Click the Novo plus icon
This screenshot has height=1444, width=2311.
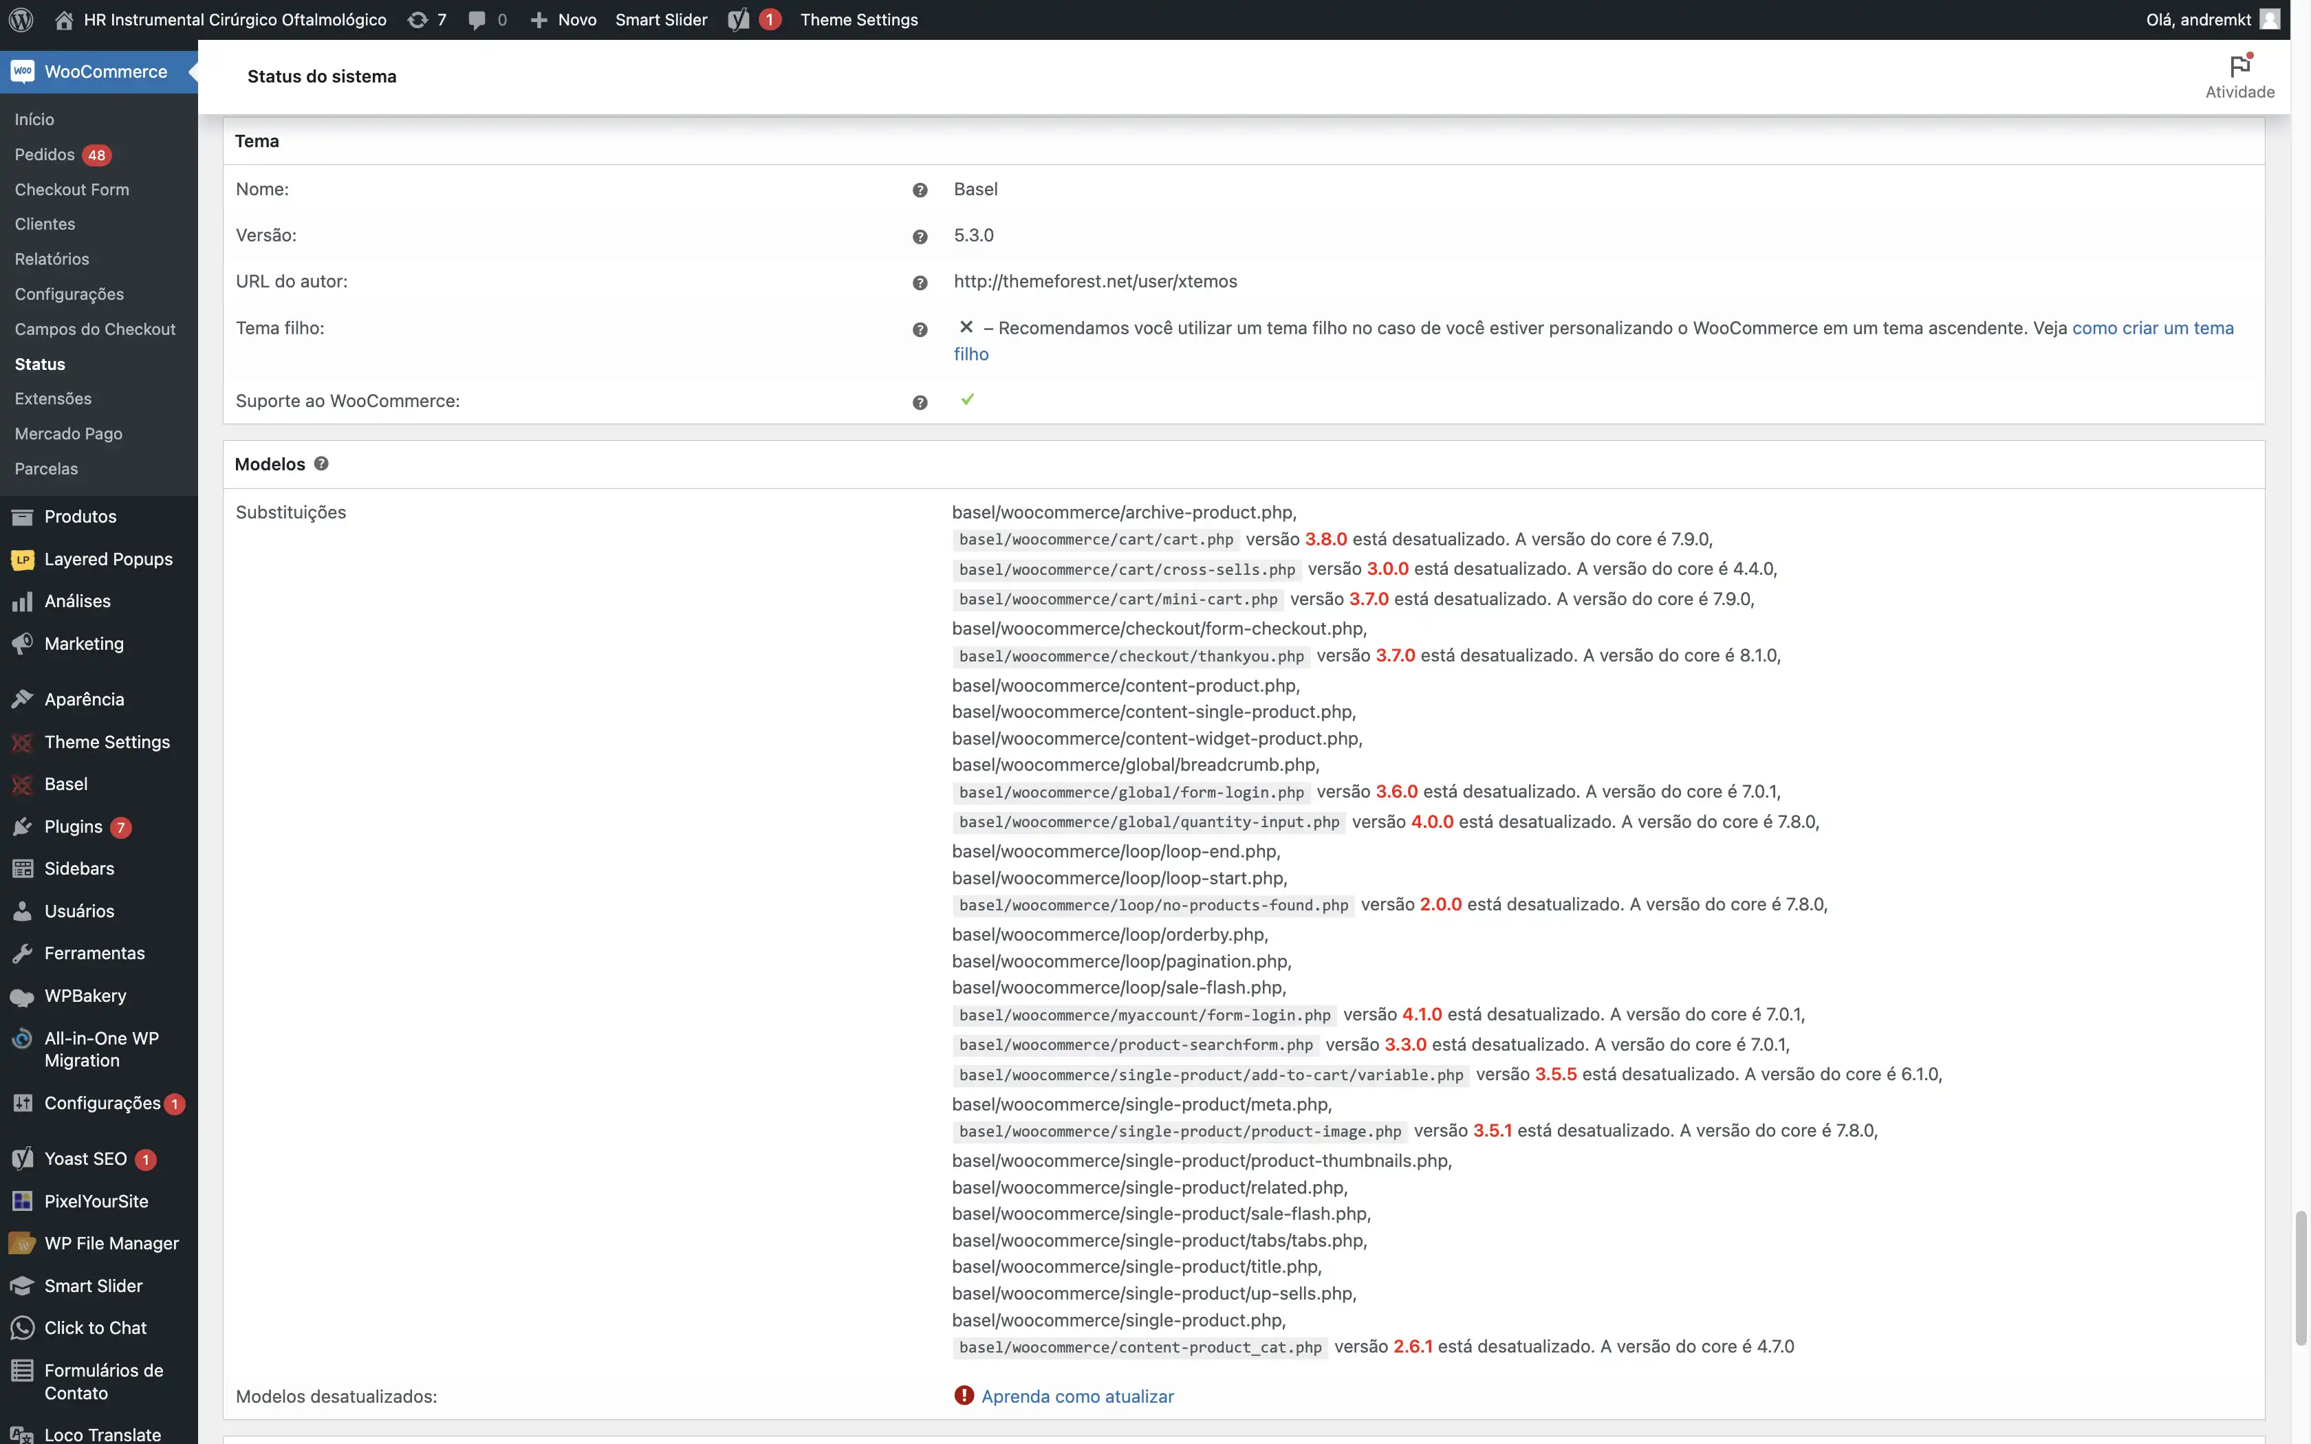click(x=539, y=20)
